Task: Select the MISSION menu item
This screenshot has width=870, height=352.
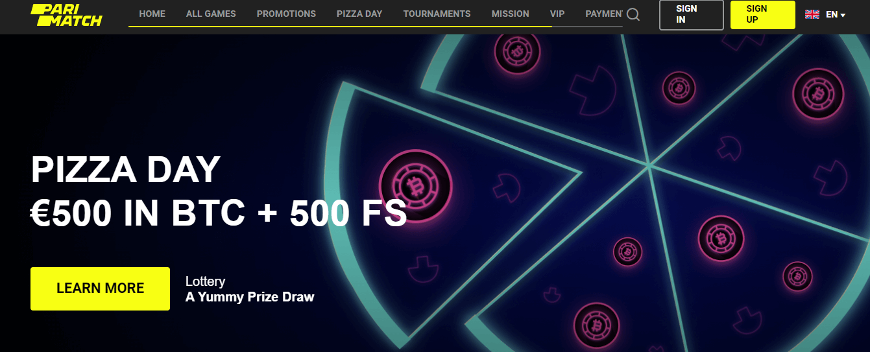Action: tap(510, 14)
